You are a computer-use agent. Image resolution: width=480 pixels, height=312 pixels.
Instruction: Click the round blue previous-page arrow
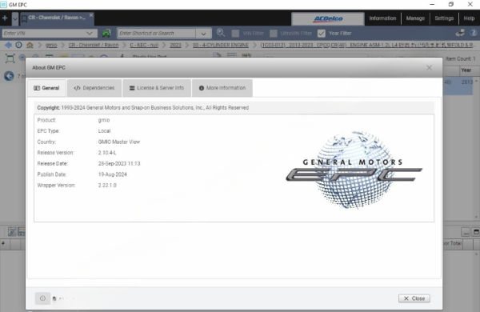tap(9, 76)
